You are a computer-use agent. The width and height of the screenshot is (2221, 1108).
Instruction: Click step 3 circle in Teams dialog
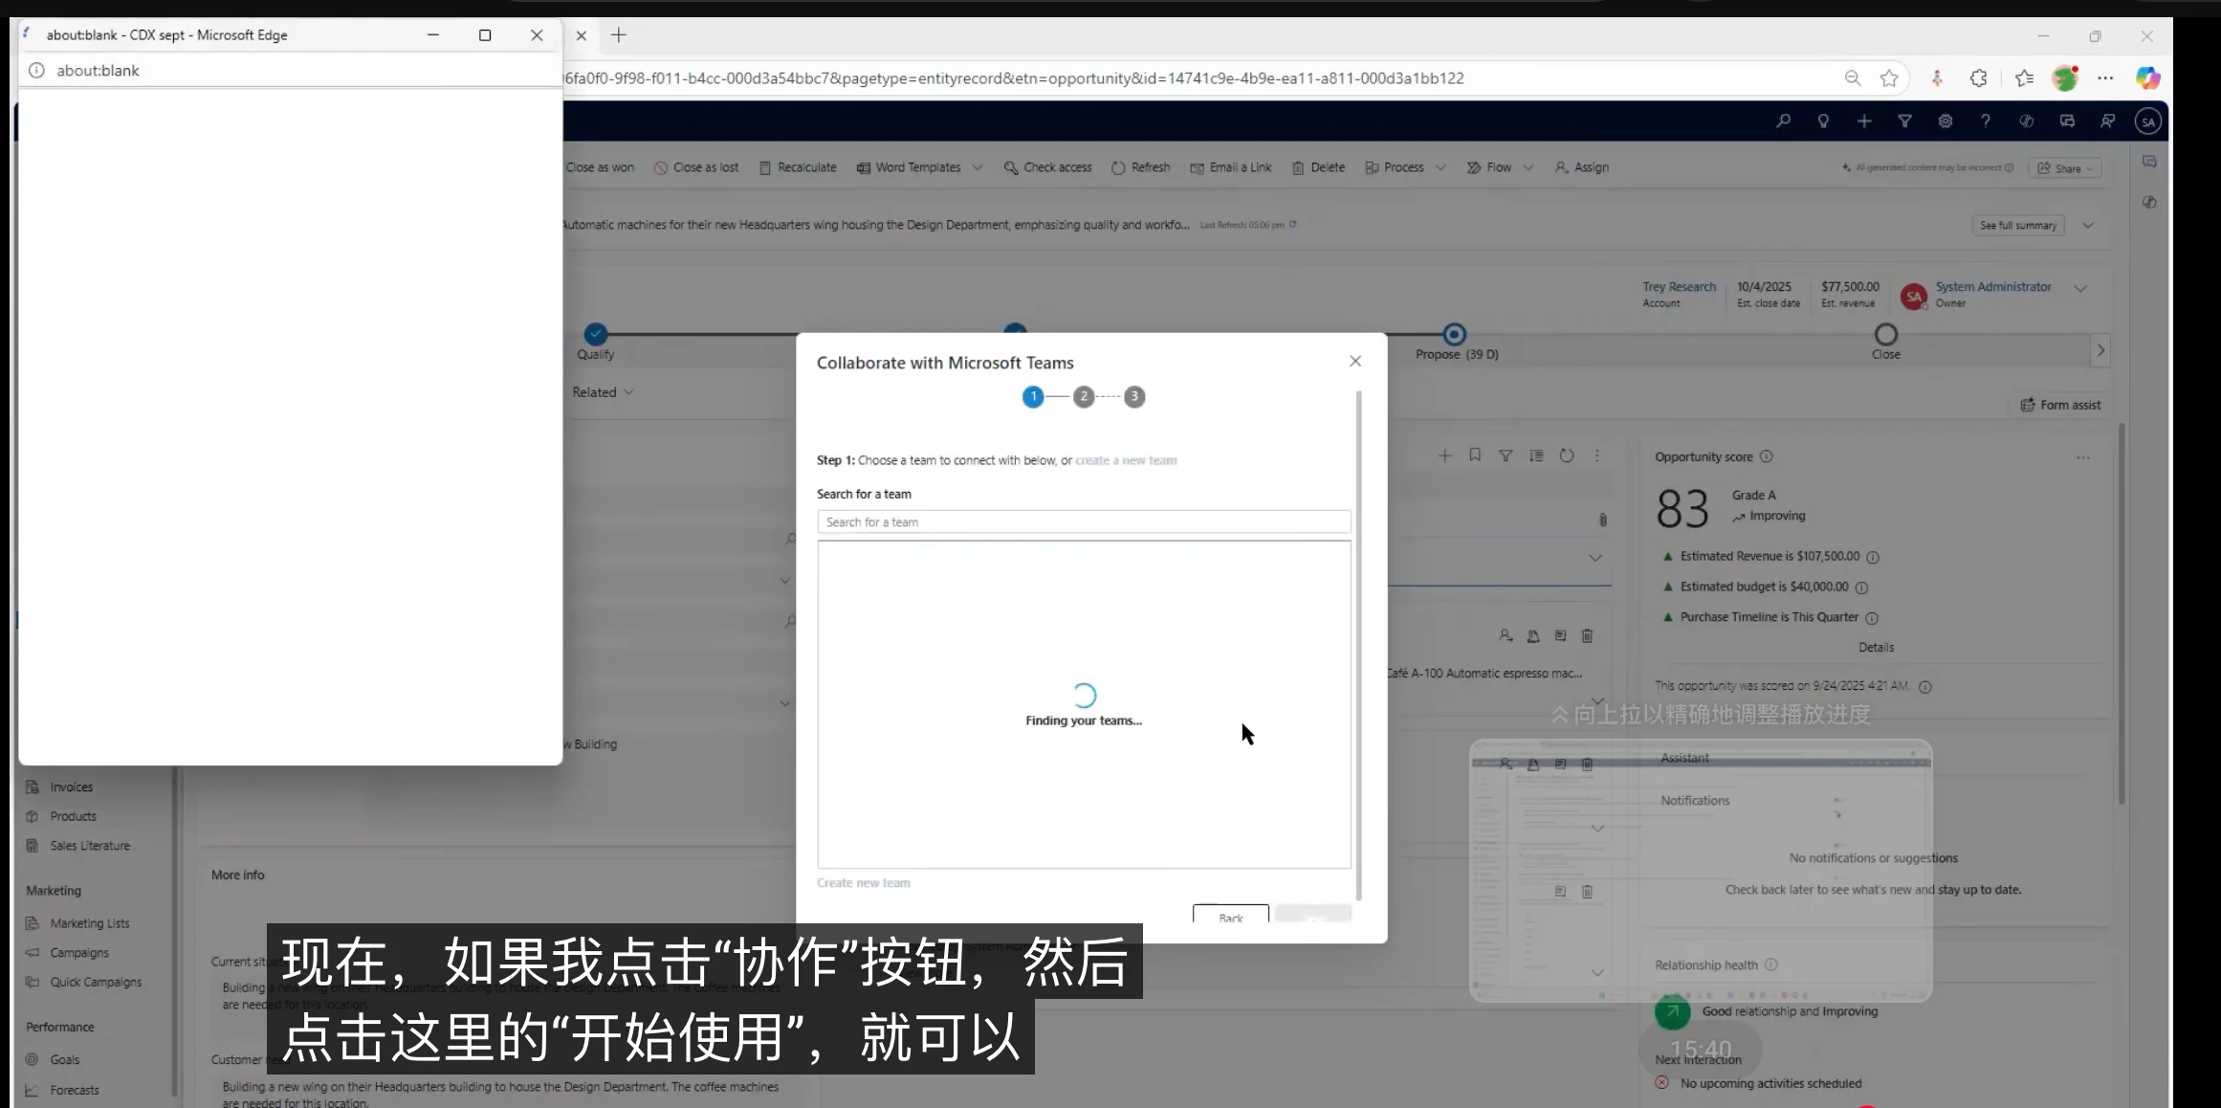1134,396
